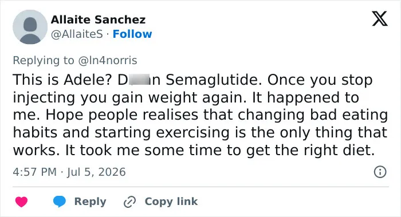Click the Copy link text label
The height and width of the screenshot is (217, 401).
[171, 202]
